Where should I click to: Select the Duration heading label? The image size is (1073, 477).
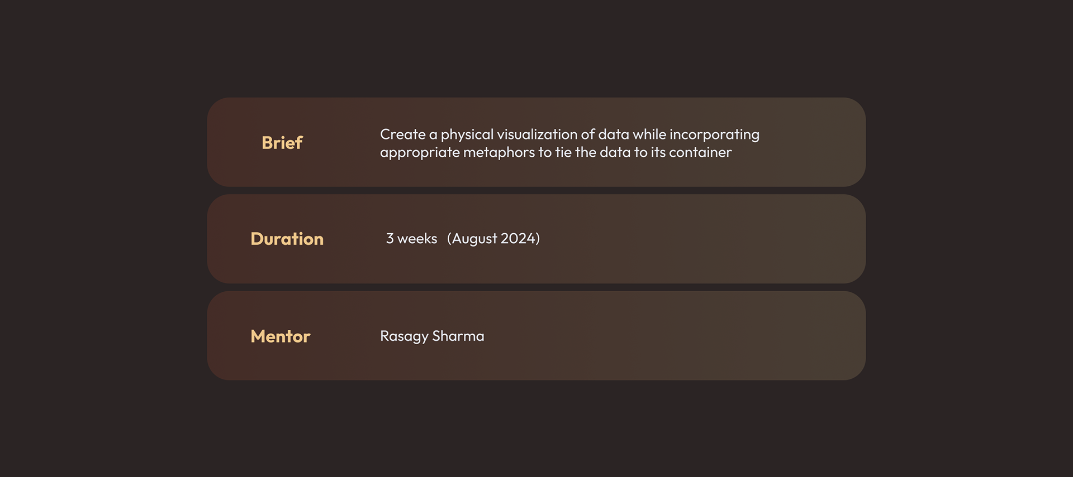287,239
